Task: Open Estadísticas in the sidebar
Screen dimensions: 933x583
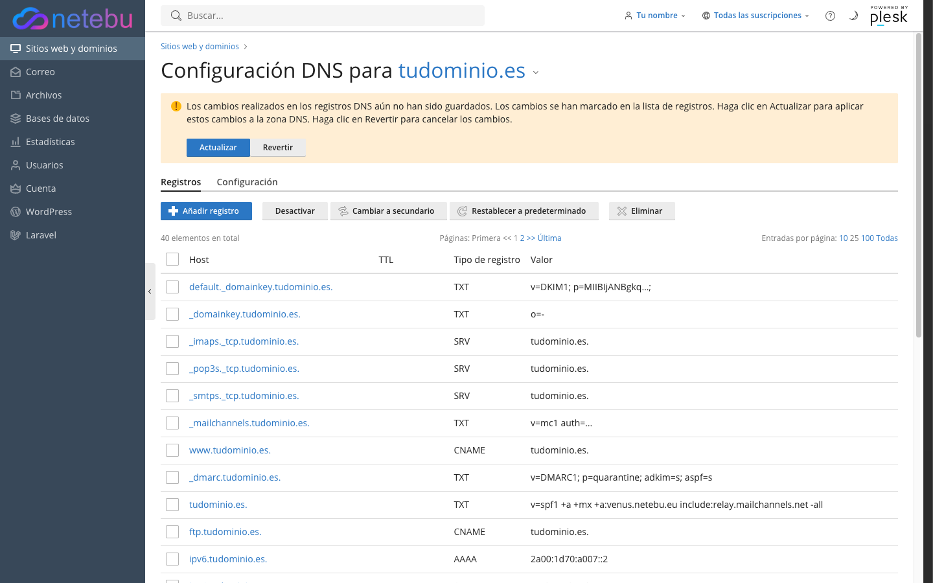Action: (x=73, y=142)
